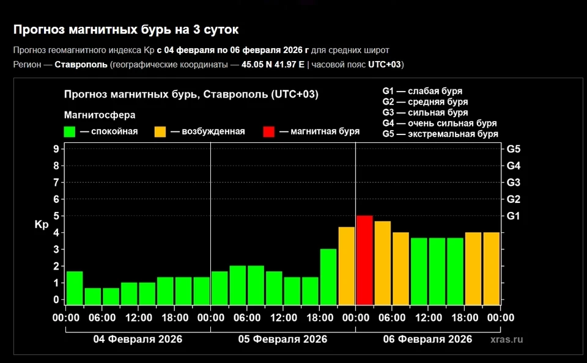Click the green bar reaching Kp 3 on 05 февраля

click(x=328, y=275)
